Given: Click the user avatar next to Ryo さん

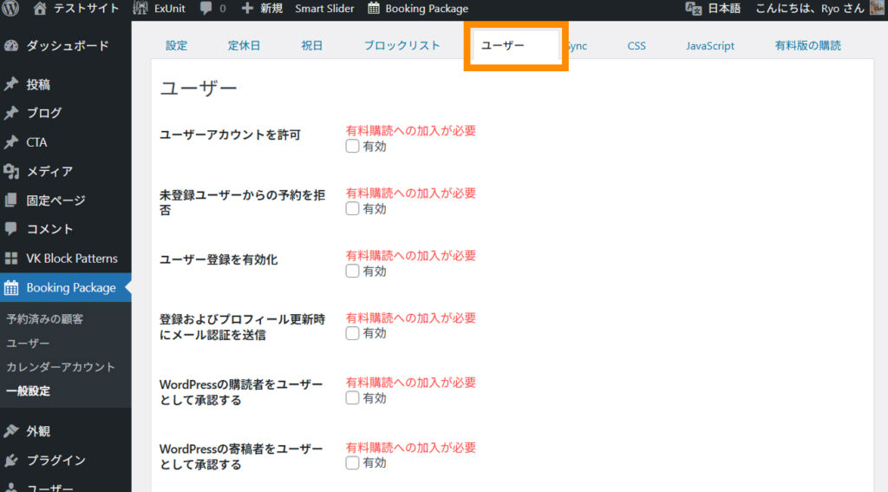Looking at the screenshot, I should (878, 9).
